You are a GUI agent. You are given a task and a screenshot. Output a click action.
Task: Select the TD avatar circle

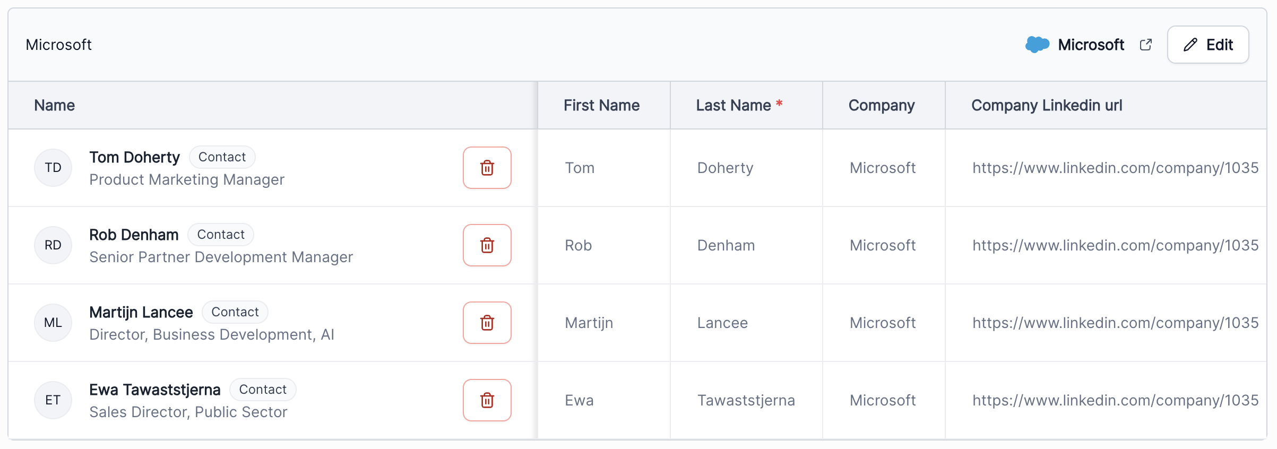pos(53,168)
